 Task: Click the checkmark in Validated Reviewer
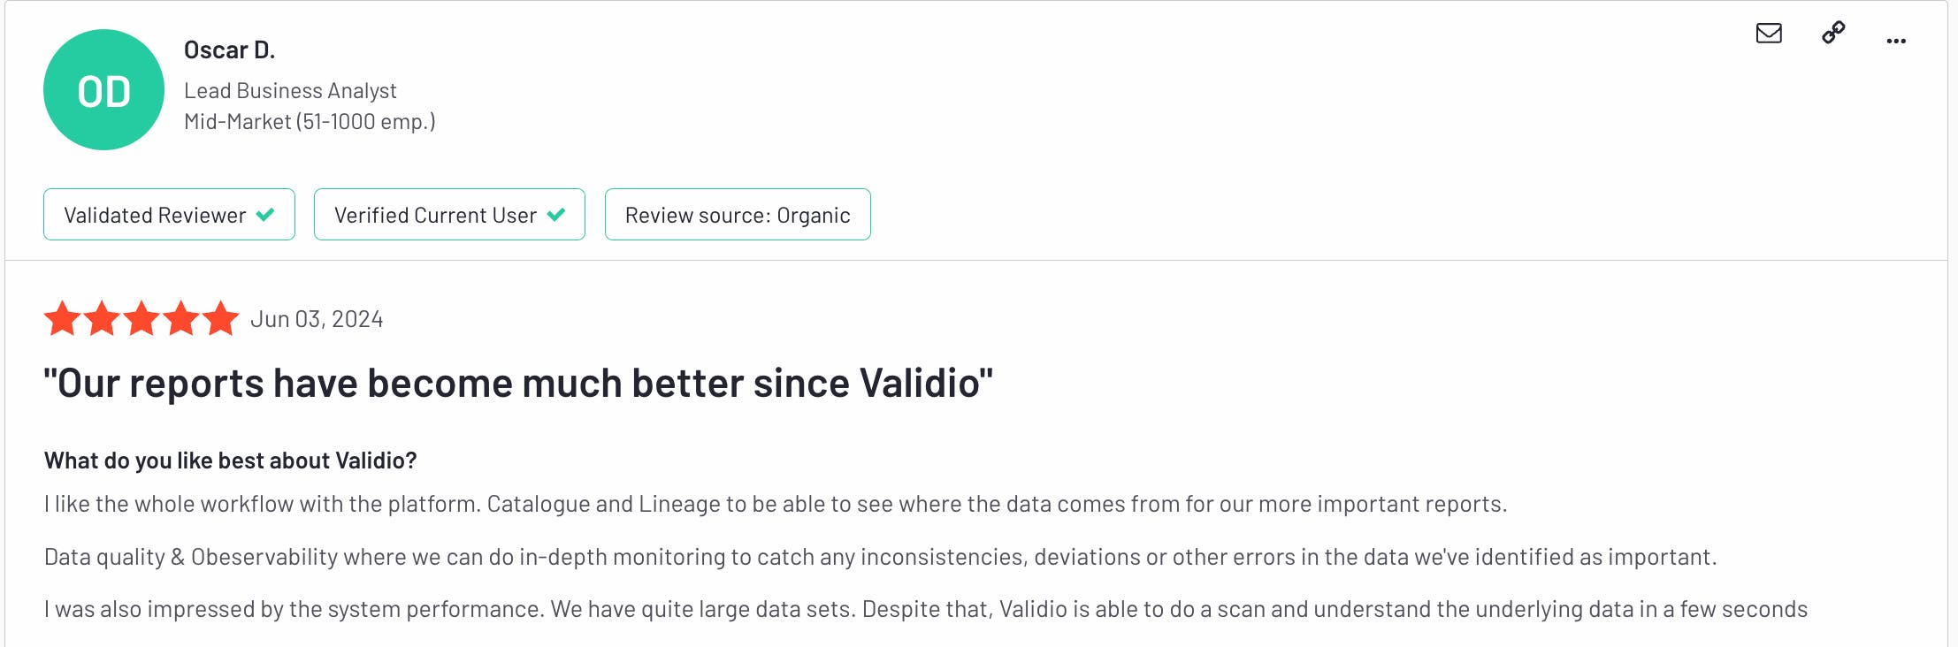[x=265, y=215]
